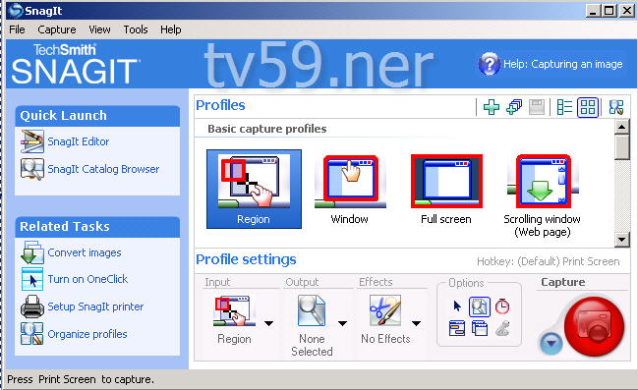This screenshot has width=638, height=390.
Task: Open the Capture menu
Action: point(57,29)
